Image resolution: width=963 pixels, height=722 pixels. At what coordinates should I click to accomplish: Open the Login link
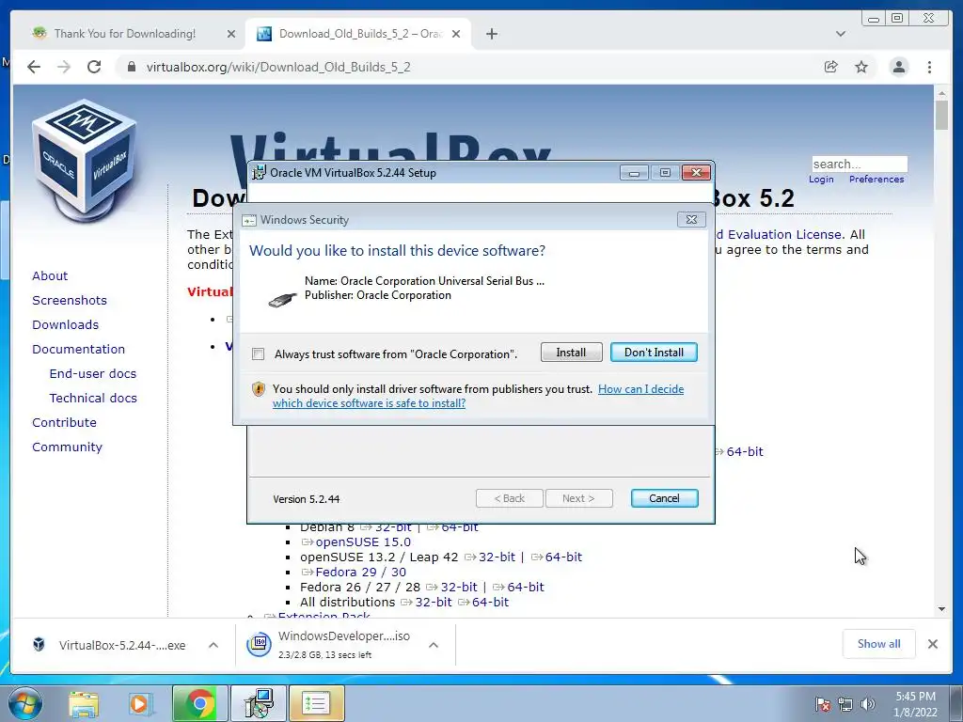coord(821,180)
